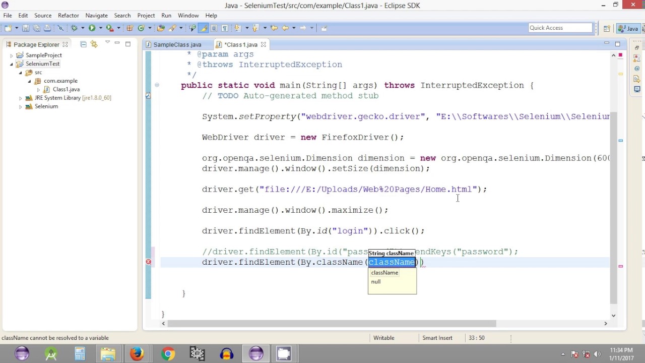The width and height of the screenshot is (645, 363).
Task: Open the Window menu
Action: [188, 16]
